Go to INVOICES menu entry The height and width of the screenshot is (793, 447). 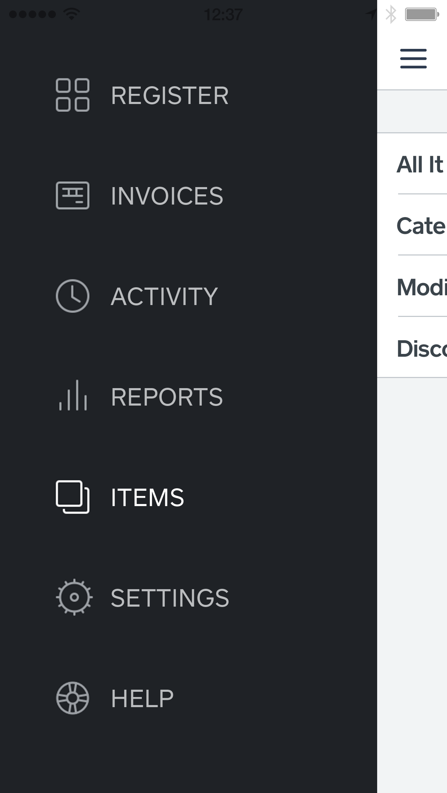(167, 196)
